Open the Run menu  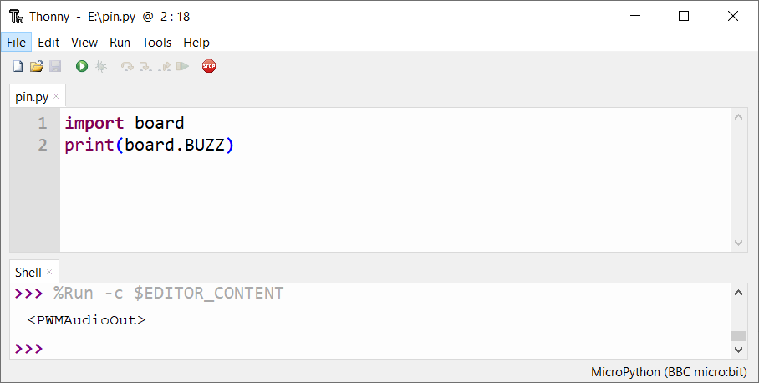(x=120, y=43)
